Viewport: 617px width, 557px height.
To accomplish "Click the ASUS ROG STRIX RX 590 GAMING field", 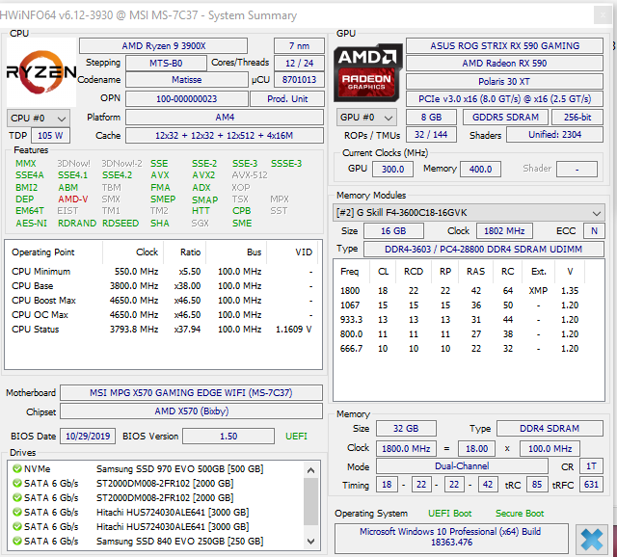I will click(504, 45).
